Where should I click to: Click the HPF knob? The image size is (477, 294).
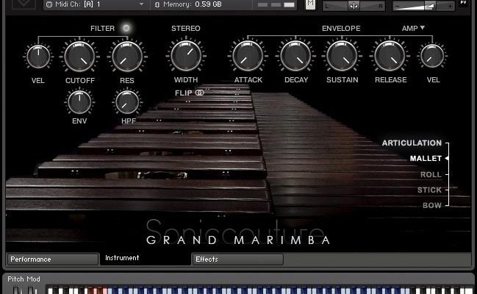pos(126,100)
